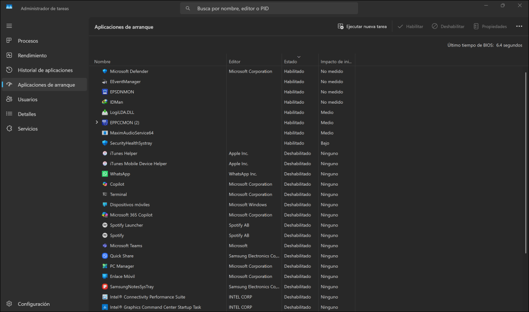
Task: Click the search box for name or PID
Action: pyautogui.click(x=269, y=8)
